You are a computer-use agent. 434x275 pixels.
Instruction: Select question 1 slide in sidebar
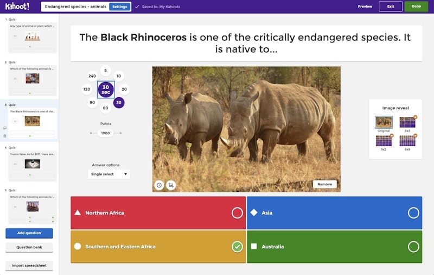click(x=33, y=37)
